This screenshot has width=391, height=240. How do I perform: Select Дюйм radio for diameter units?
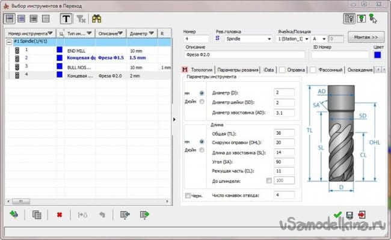tap(202, 102)
